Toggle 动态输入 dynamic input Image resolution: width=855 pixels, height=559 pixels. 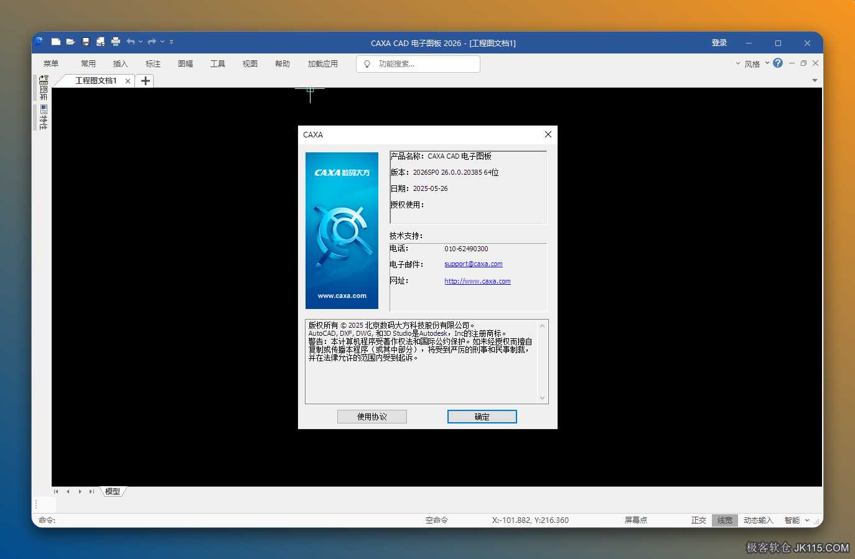coord(759,520)
